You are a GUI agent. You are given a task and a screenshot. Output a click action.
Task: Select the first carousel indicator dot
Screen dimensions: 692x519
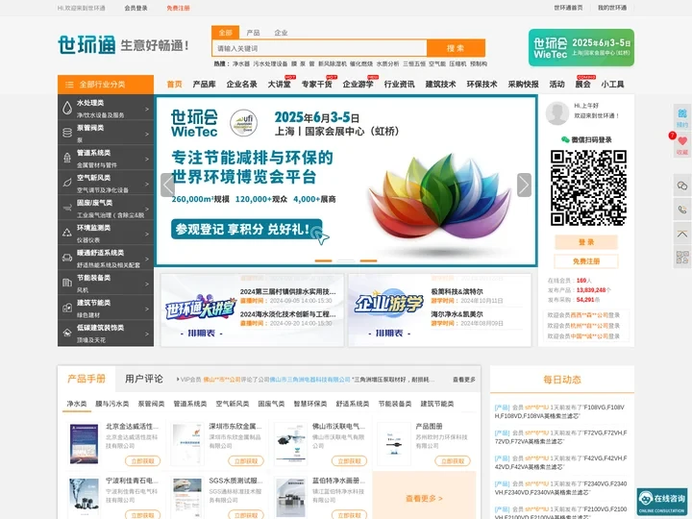[323, 260]
